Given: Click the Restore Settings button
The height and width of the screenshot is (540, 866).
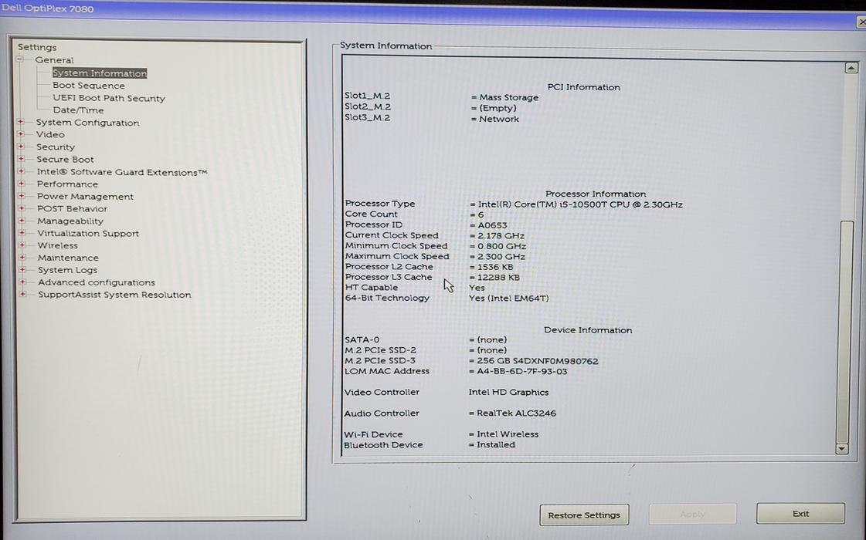Looking at the screenshot, I should click(x=584, y=515).
